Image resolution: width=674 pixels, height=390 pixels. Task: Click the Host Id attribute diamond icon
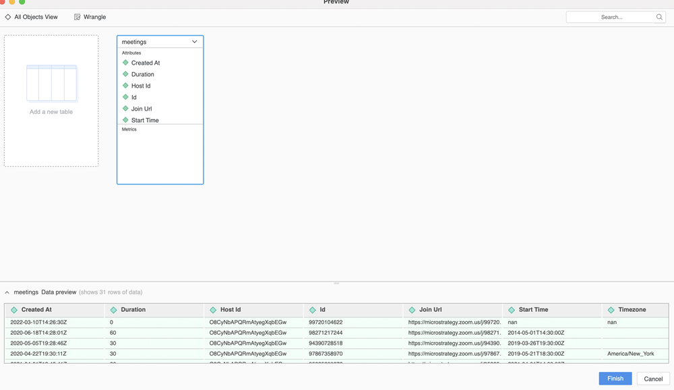pos(125,86)
